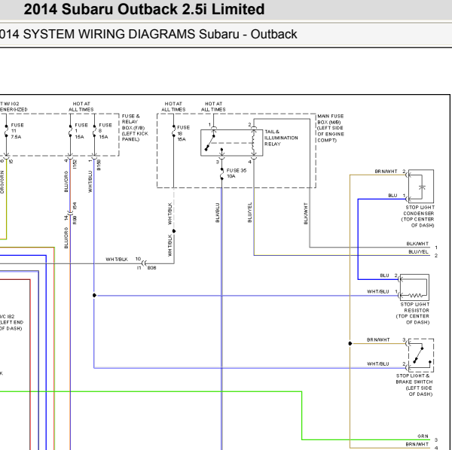Click the "BLU" label at condenser pin 1
Viewport: 452px width, 450px height.
click(x=392, y=196)
